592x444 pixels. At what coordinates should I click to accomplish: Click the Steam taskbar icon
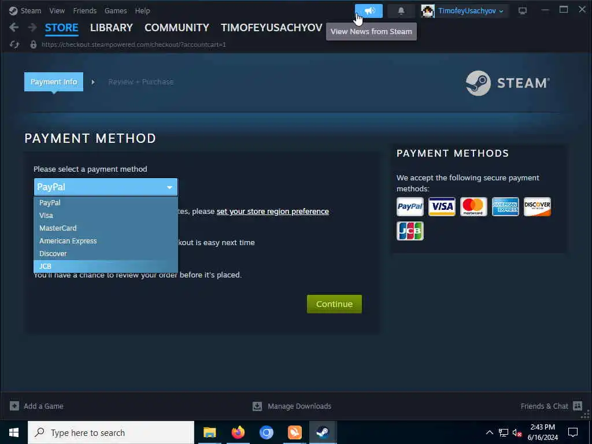[323, 432]
